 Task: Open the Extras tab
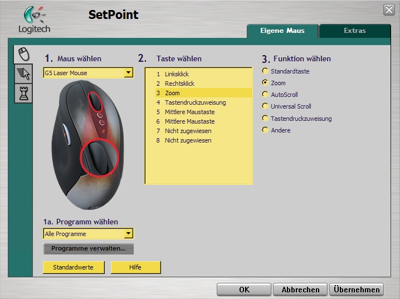click(354, 31)
